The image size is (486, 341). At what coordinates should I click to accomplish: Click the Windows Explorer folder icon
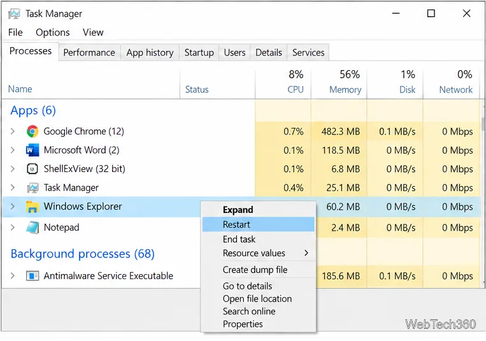[32, 207]
